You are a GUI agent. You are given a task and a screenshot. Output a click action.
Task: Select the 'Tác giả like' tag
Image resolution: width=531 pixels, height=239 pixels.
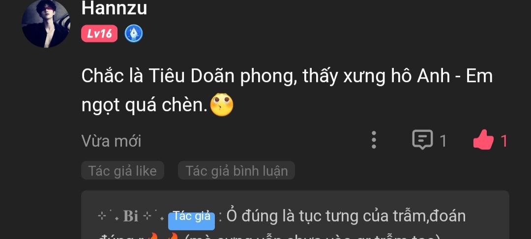[122, 170]
